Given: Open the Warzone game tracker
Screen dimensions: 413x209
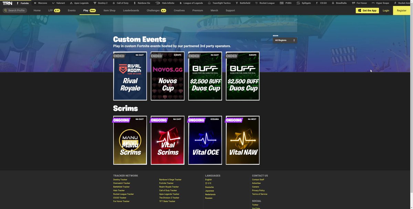Looking at the screenshot, I should pyautogui.click(x=40, y=3).
